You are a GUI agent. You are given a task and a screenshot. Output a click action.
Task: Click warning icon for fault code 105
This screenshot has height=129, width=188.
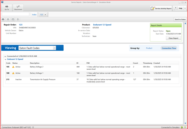13,67
